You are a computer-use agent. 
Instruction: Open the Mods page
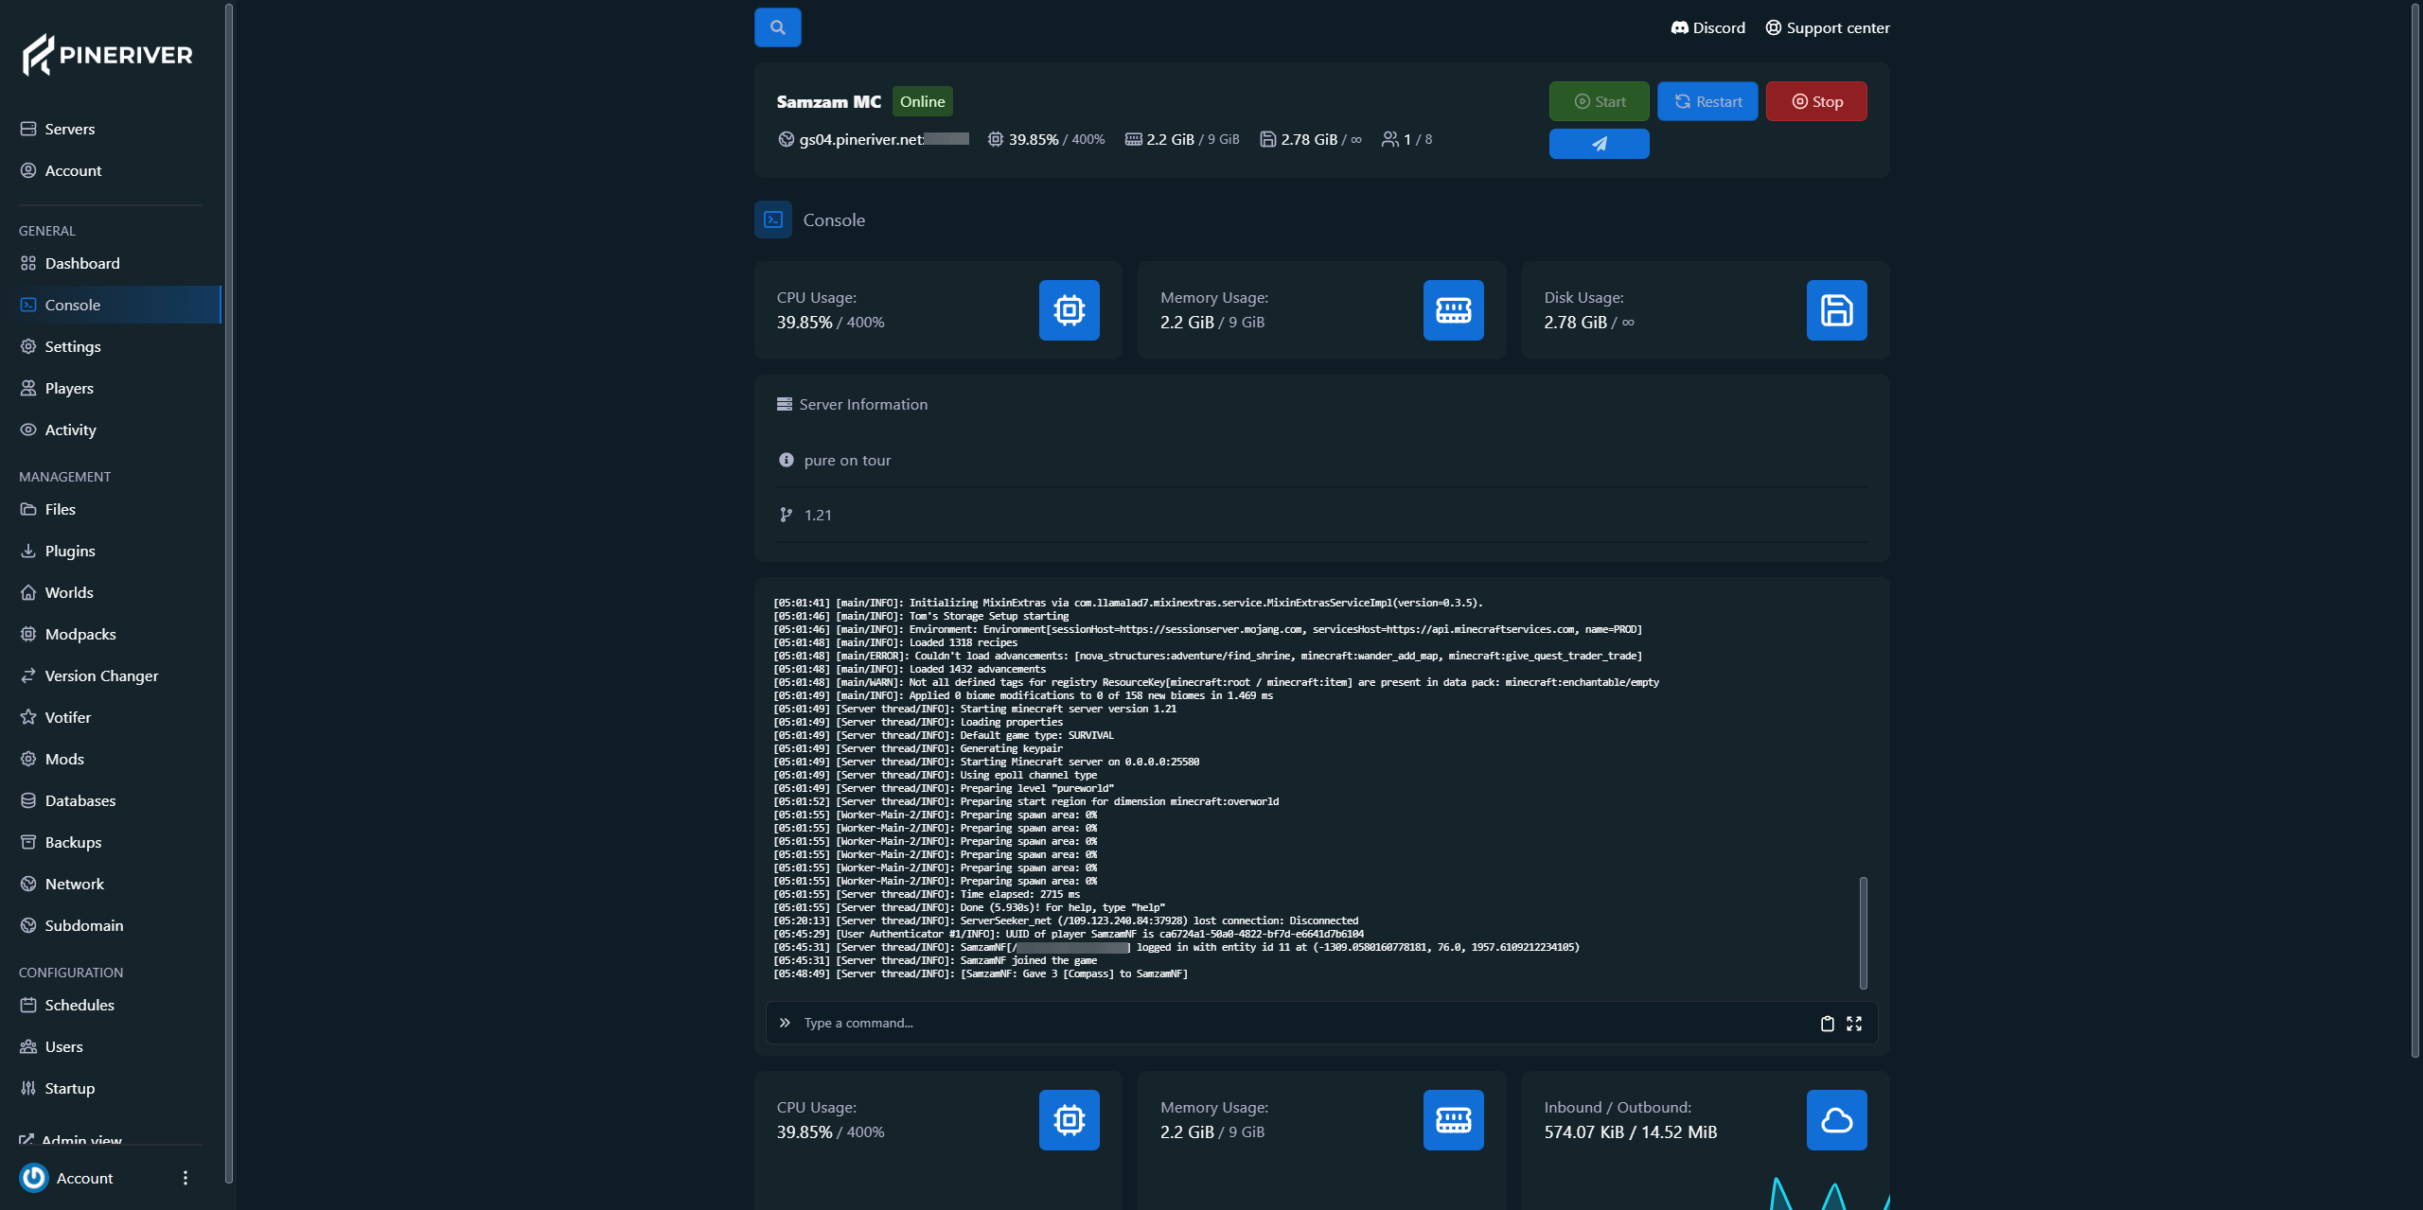111,759
